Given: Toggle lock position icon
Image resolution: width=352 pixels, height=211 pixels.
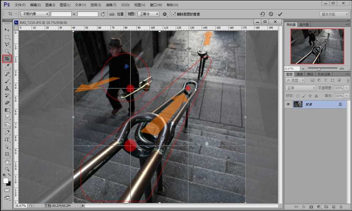Looking at the screenshot, I should [310, 96].
